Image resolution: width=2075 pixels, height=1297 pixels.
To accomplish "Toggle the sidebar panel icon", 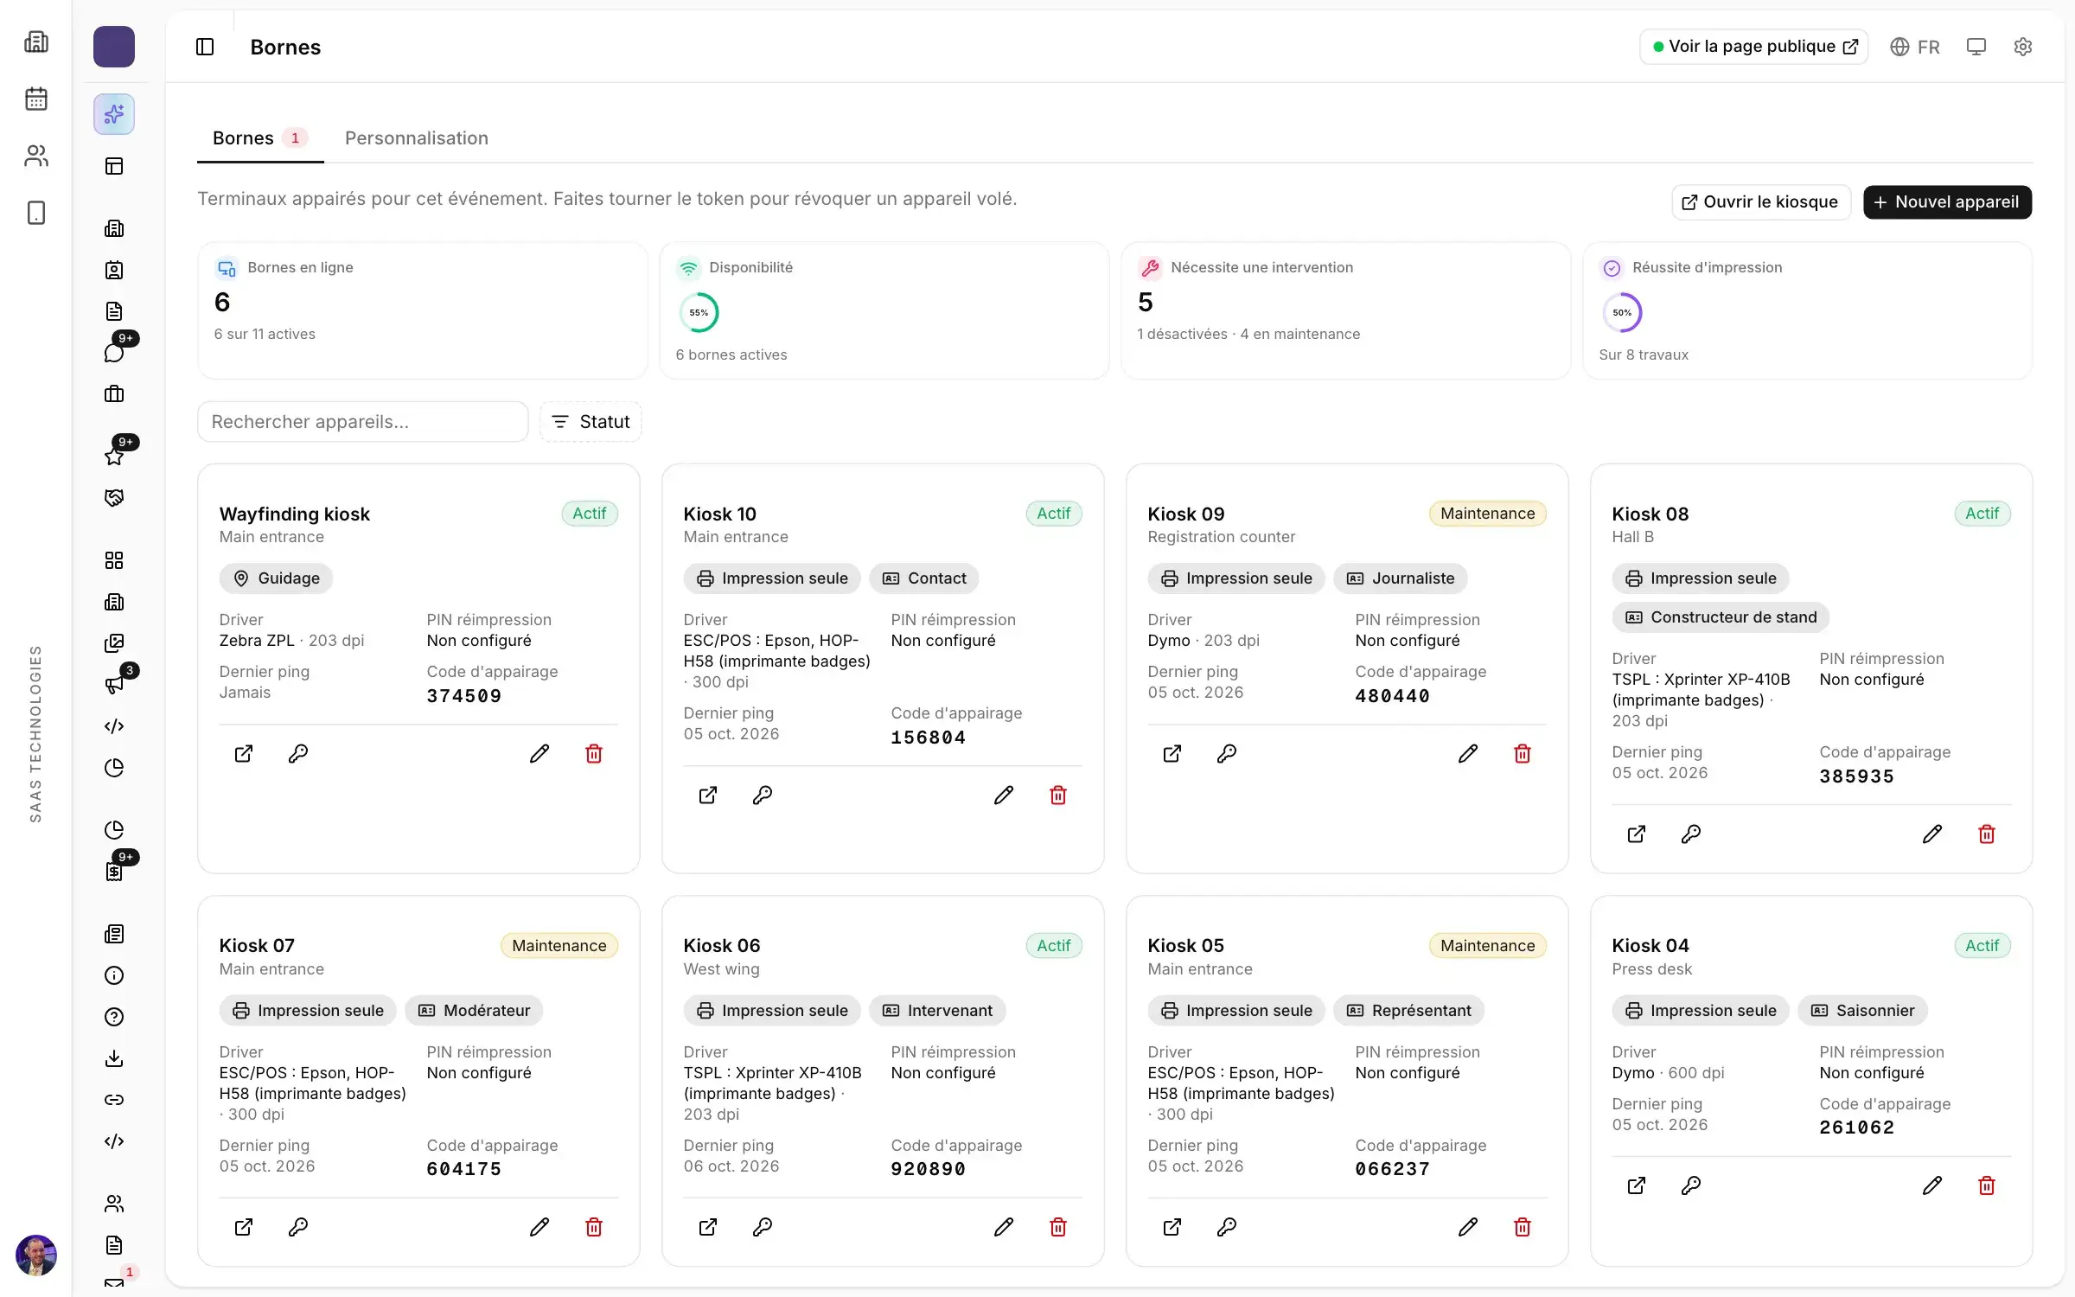I will coord(205,47).
